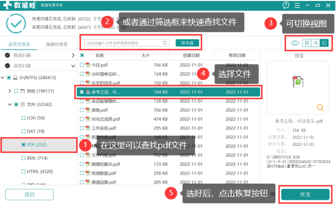Uncheck the 参考之资 file checkbox
Screen dimensions: 336x206
pos(82,92)
